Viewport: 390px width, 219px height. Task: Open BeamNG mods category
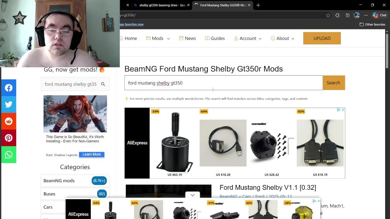59,181
